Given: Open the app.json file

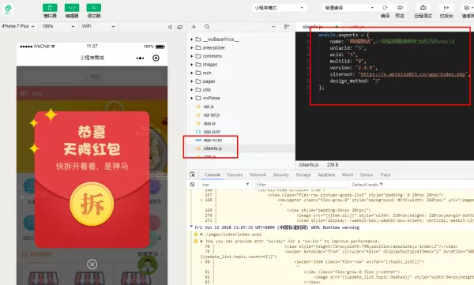Looking at the screenshot, I should point(212,132).
